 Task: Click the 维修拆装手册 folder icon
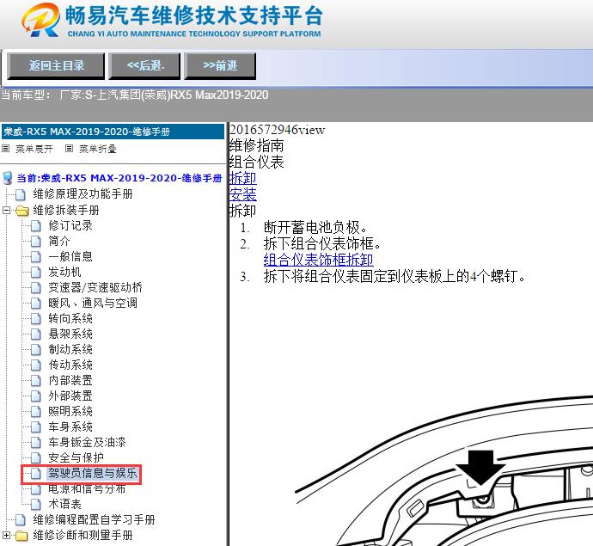(22, 211)
